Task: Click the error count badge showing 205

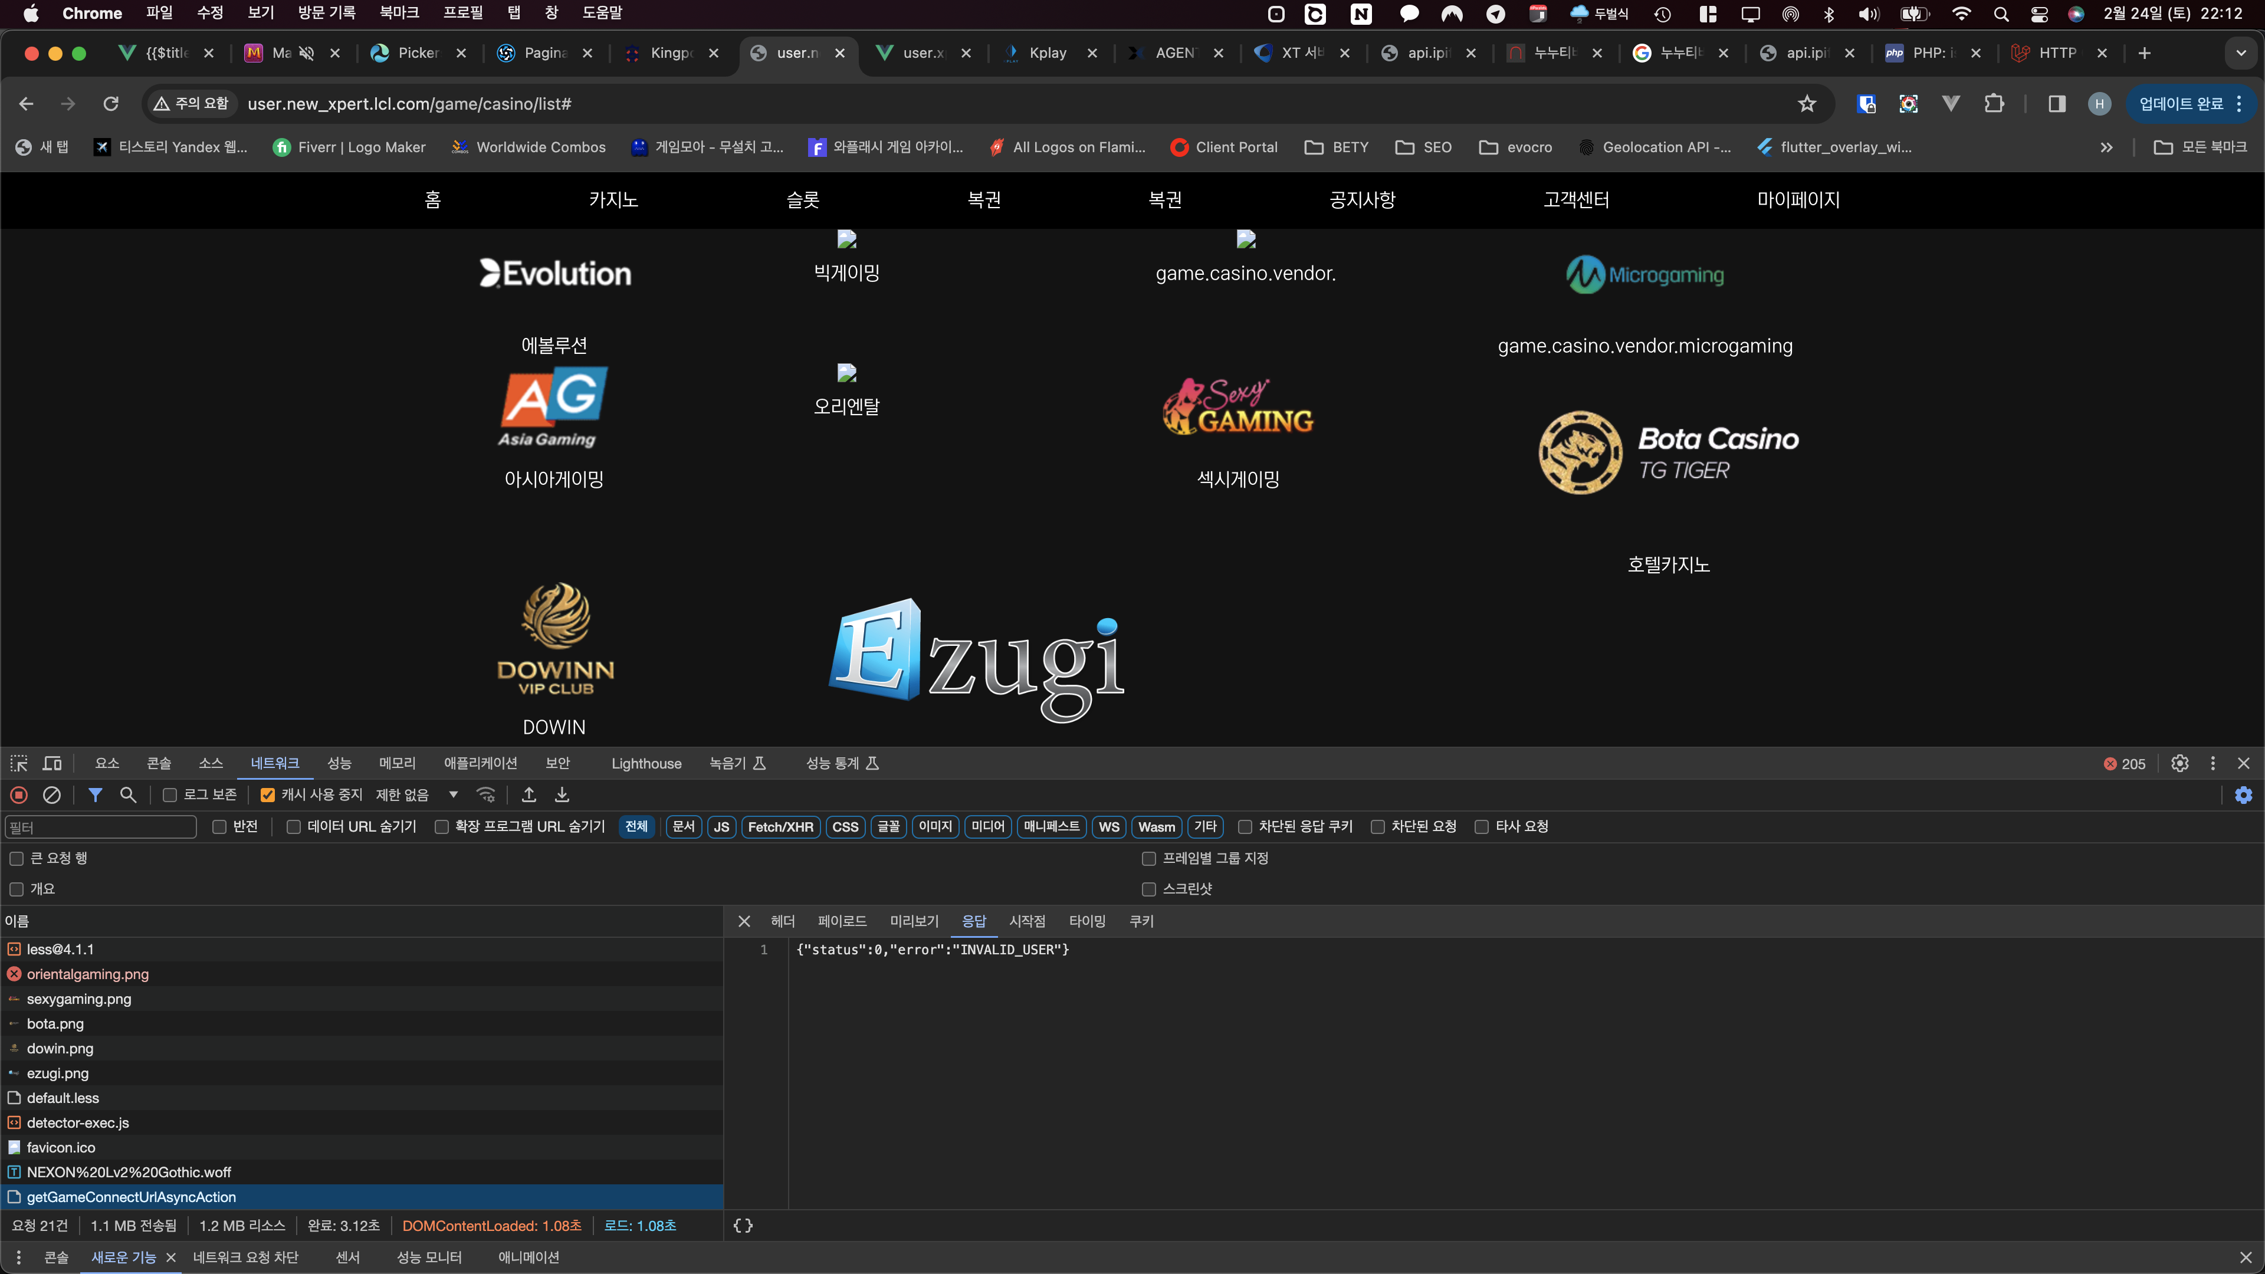Action: [x=2124, y=764]
